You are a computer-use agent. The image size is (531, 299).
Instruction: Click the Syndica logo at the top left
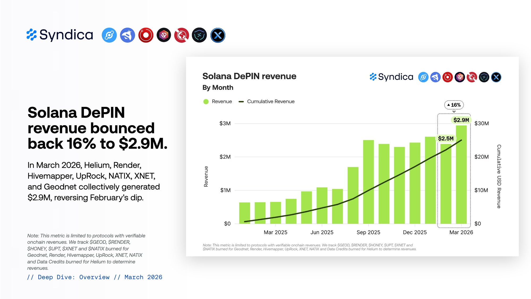pyautogui.click(x=60, y=35)
